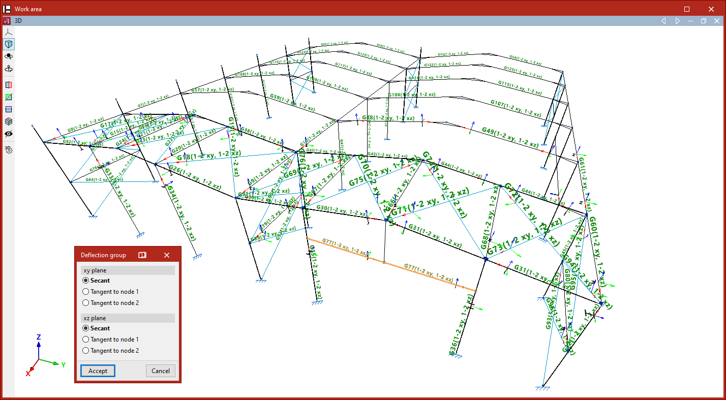Image resolution: width=726 pixels, height=400 pixels.
Task: Click the Cancel button
Action: click(x=161, y=371)
